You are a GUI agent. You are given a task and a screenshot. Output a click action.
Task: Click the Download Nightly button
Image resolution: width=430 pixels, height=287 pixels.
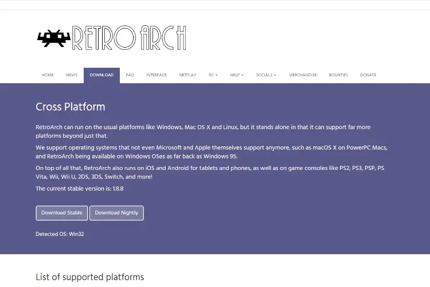[x=116, y=213]
